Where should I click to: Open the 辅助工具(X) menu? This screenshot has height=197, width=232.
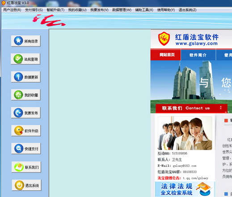pos(144,10)
